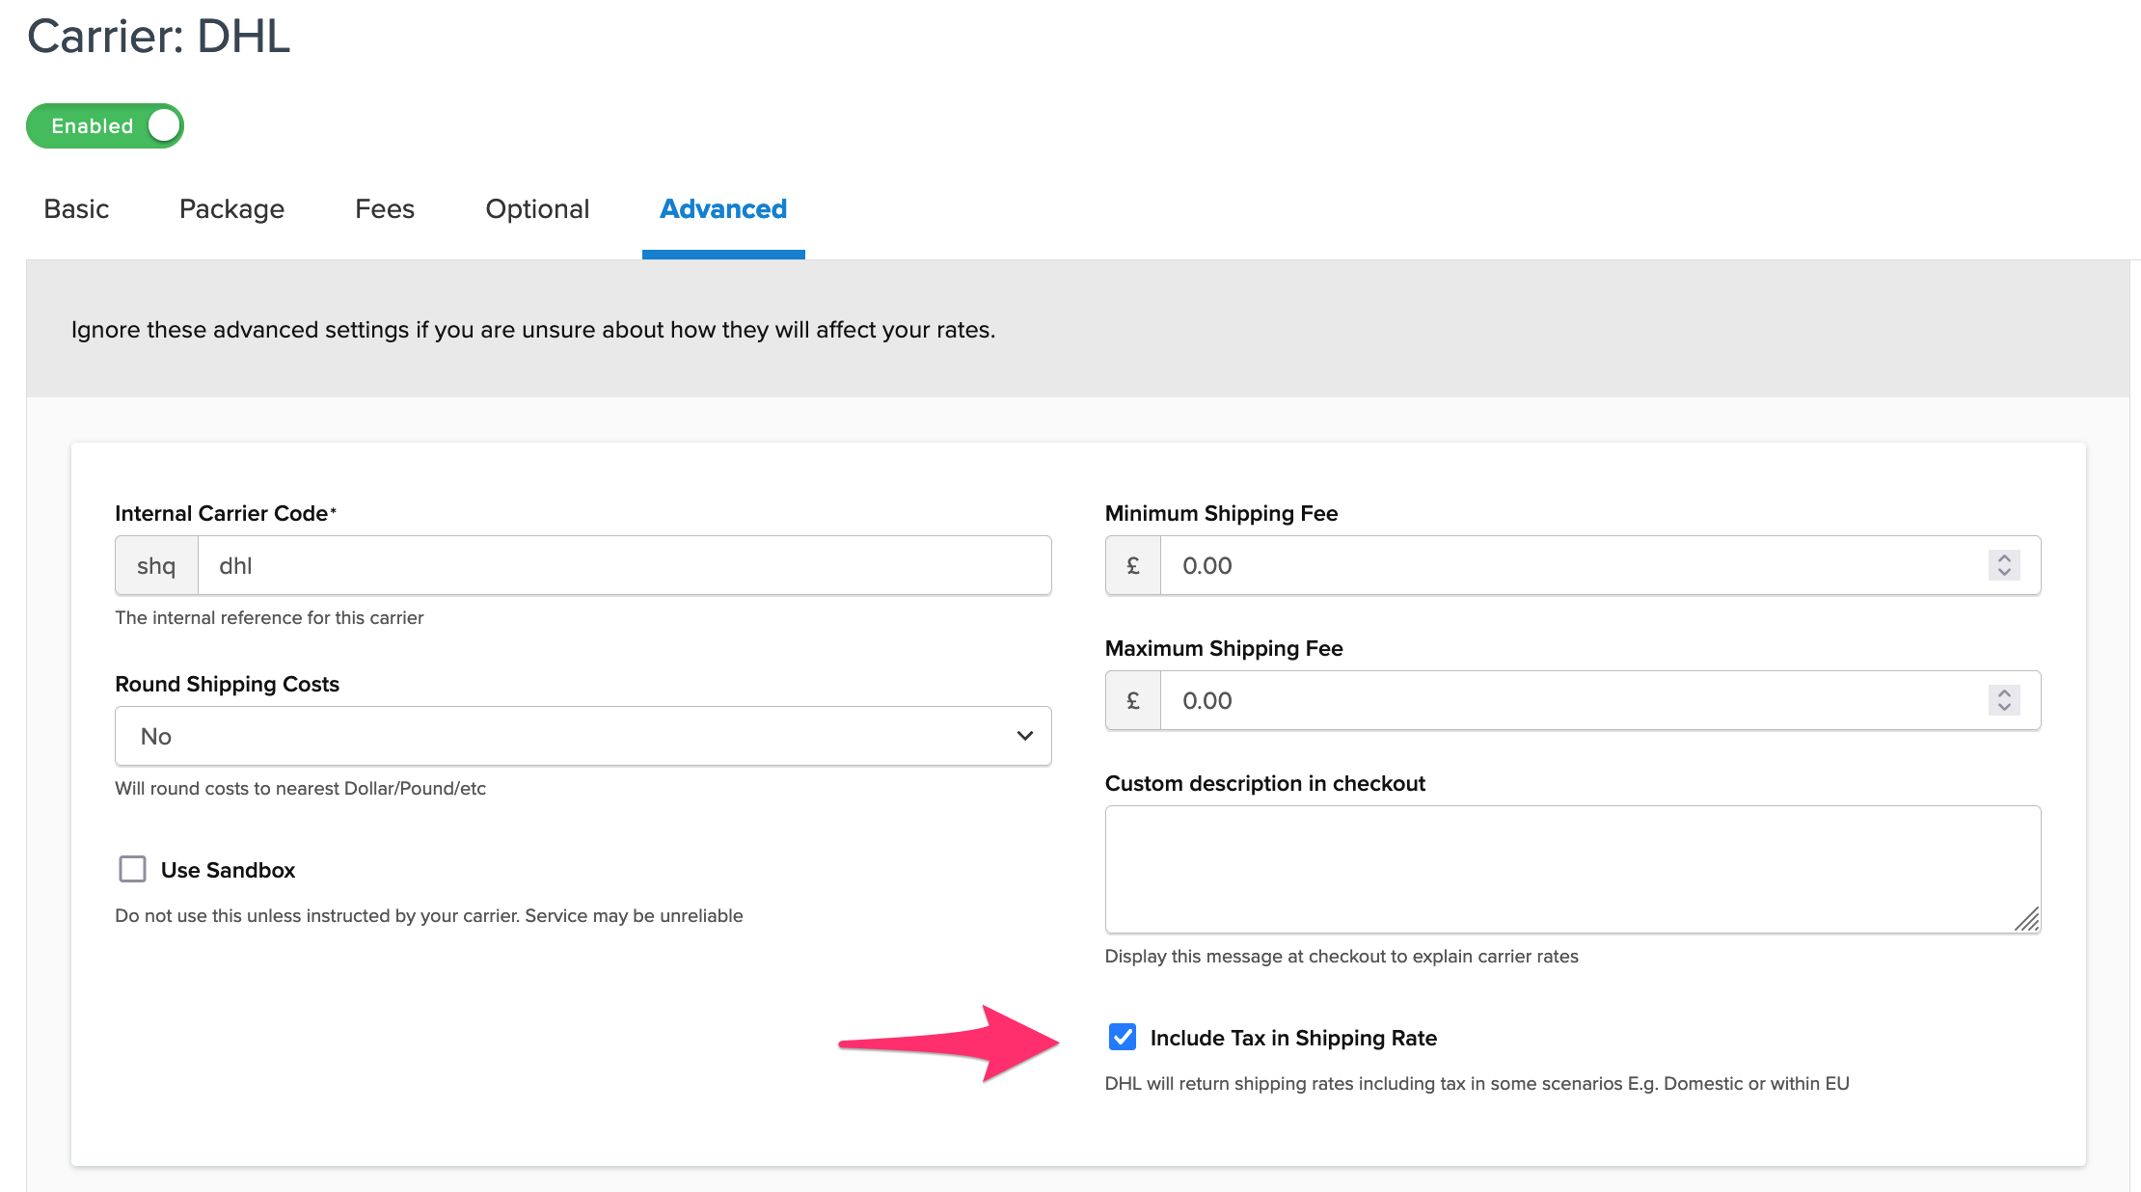
Task: Uncheck Include Tax in Shipping Rate
Action: click(1122, 1037)
